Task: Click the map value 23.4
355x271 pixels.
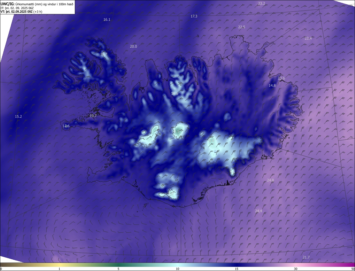Action: click(308, 38)
